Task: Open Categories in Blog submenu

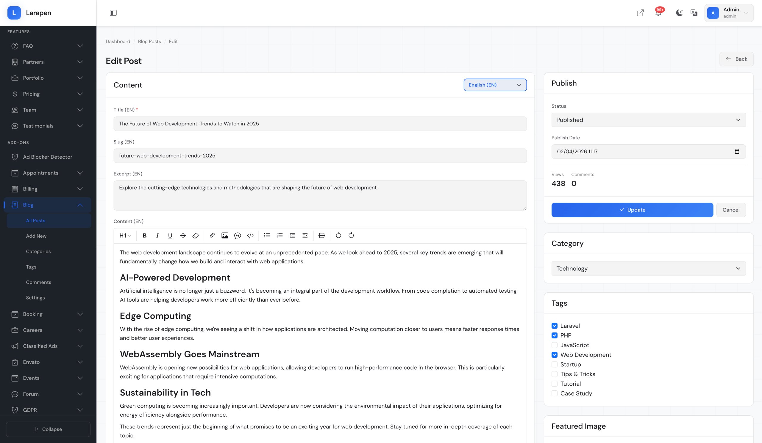Action: [x=38, y=251]
